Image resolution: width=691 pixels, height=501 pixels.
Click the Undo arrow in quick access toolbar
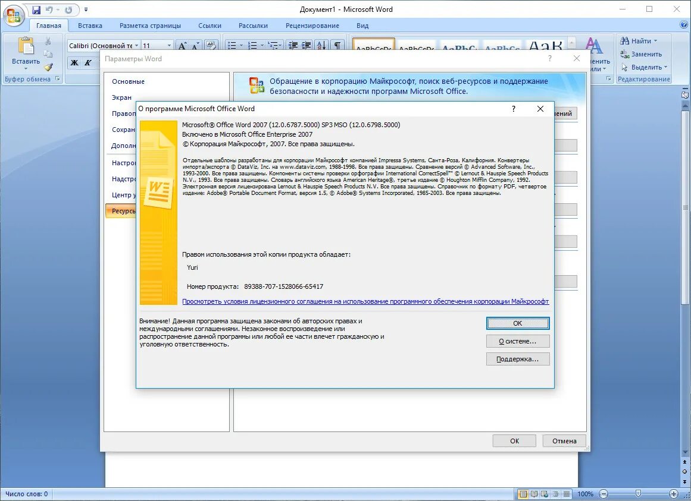[49, 10]
